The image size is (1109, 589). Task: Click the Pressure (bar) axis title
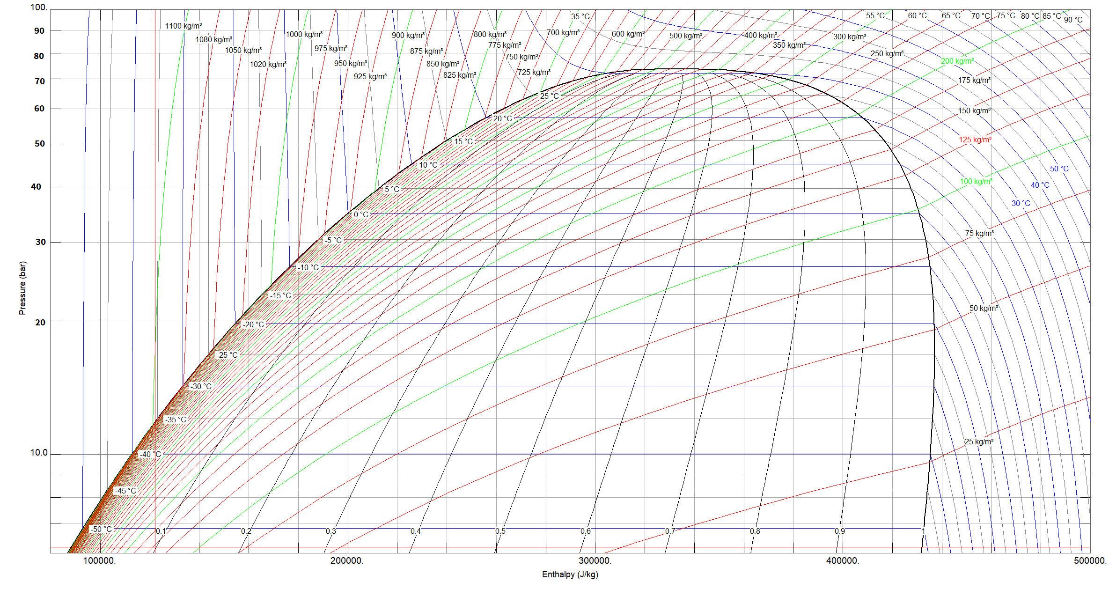coord(22,288)
